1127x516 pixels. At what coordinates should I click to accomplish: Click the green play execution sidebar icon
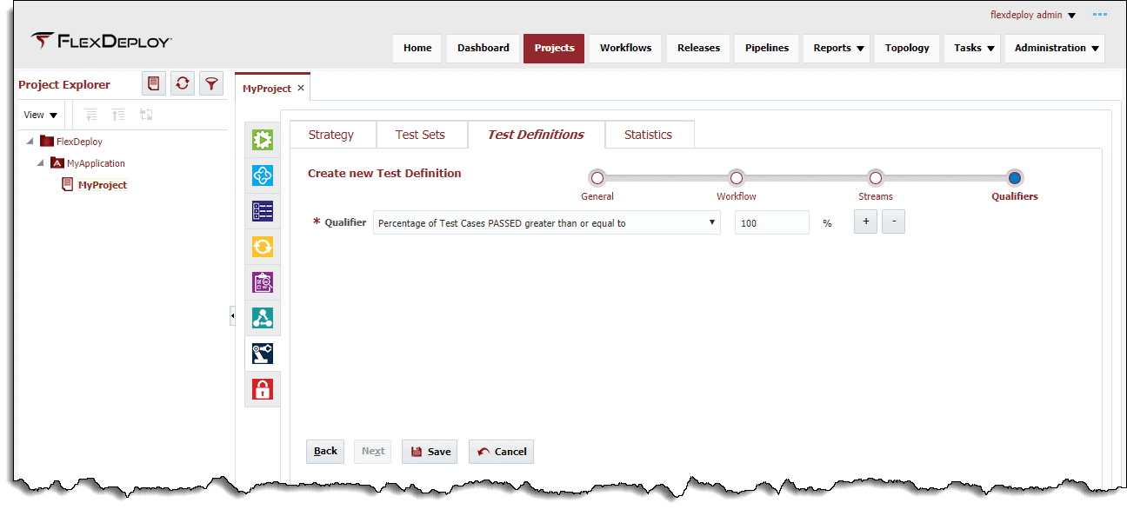(263, 140)
